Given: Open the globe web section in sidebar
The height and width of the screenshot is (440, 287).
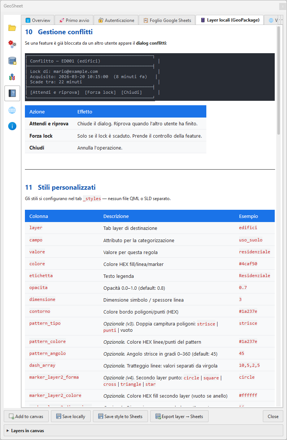Looking at the screenshot, I should pyautogui.click(x=12, y=110).
